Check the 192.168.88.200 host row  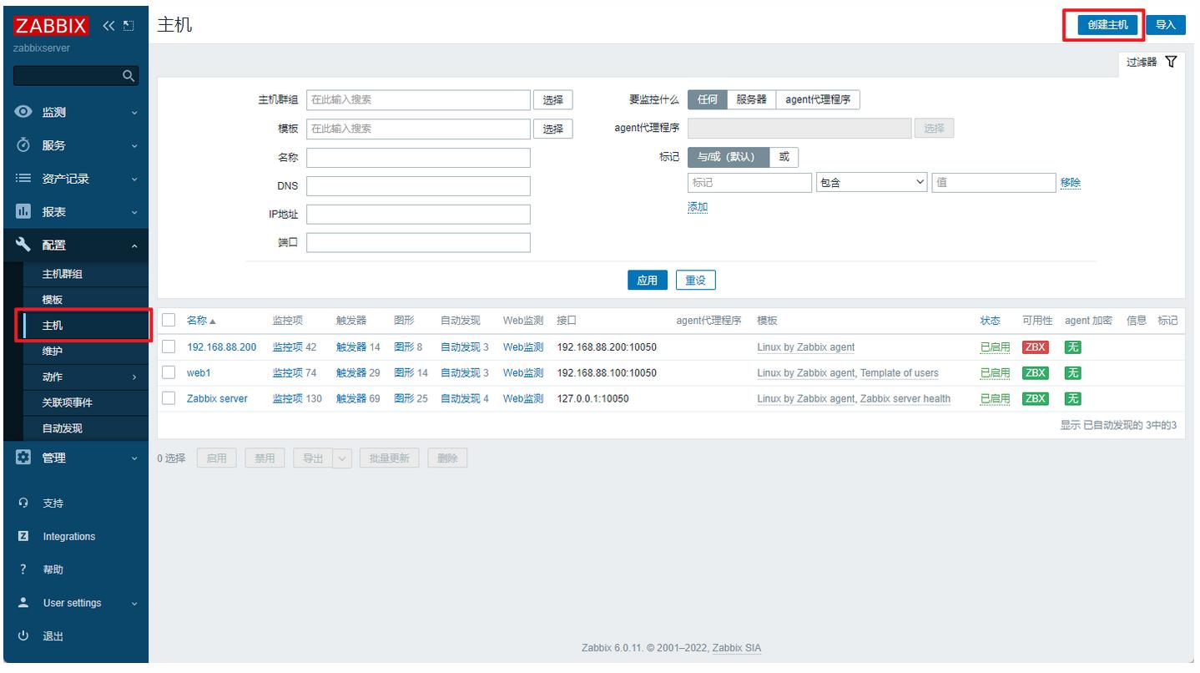click(x=169, y=347)
